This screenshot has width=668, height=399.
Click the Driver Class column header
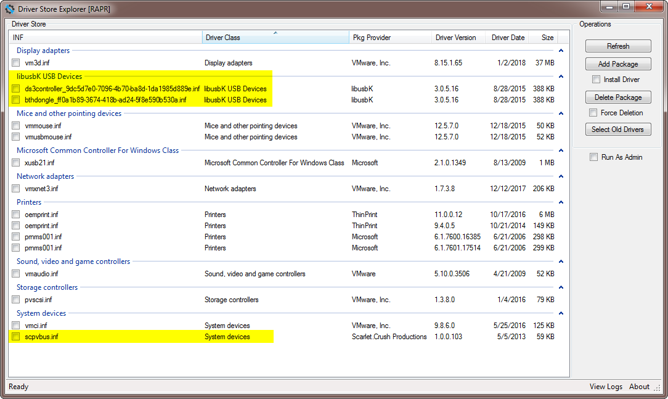point(275,38)
